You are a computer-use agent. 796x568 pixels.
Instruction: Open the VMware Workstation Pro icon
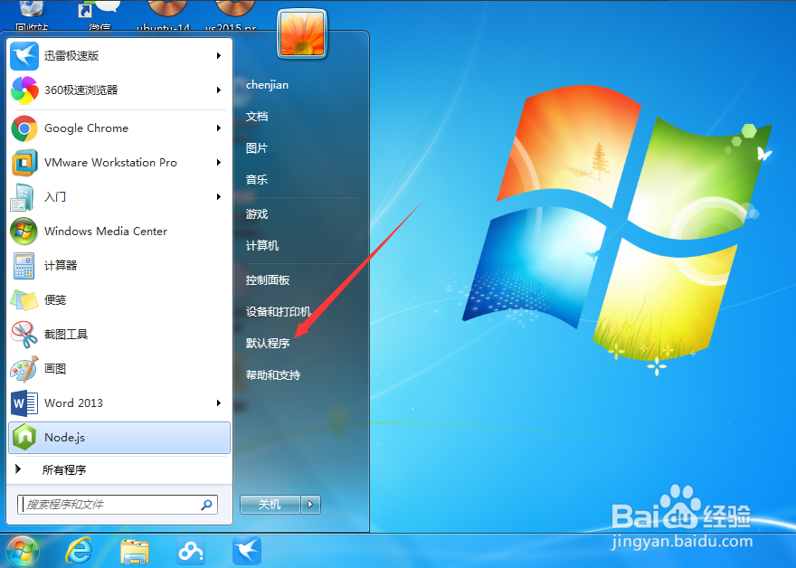[x=24, y=163]
